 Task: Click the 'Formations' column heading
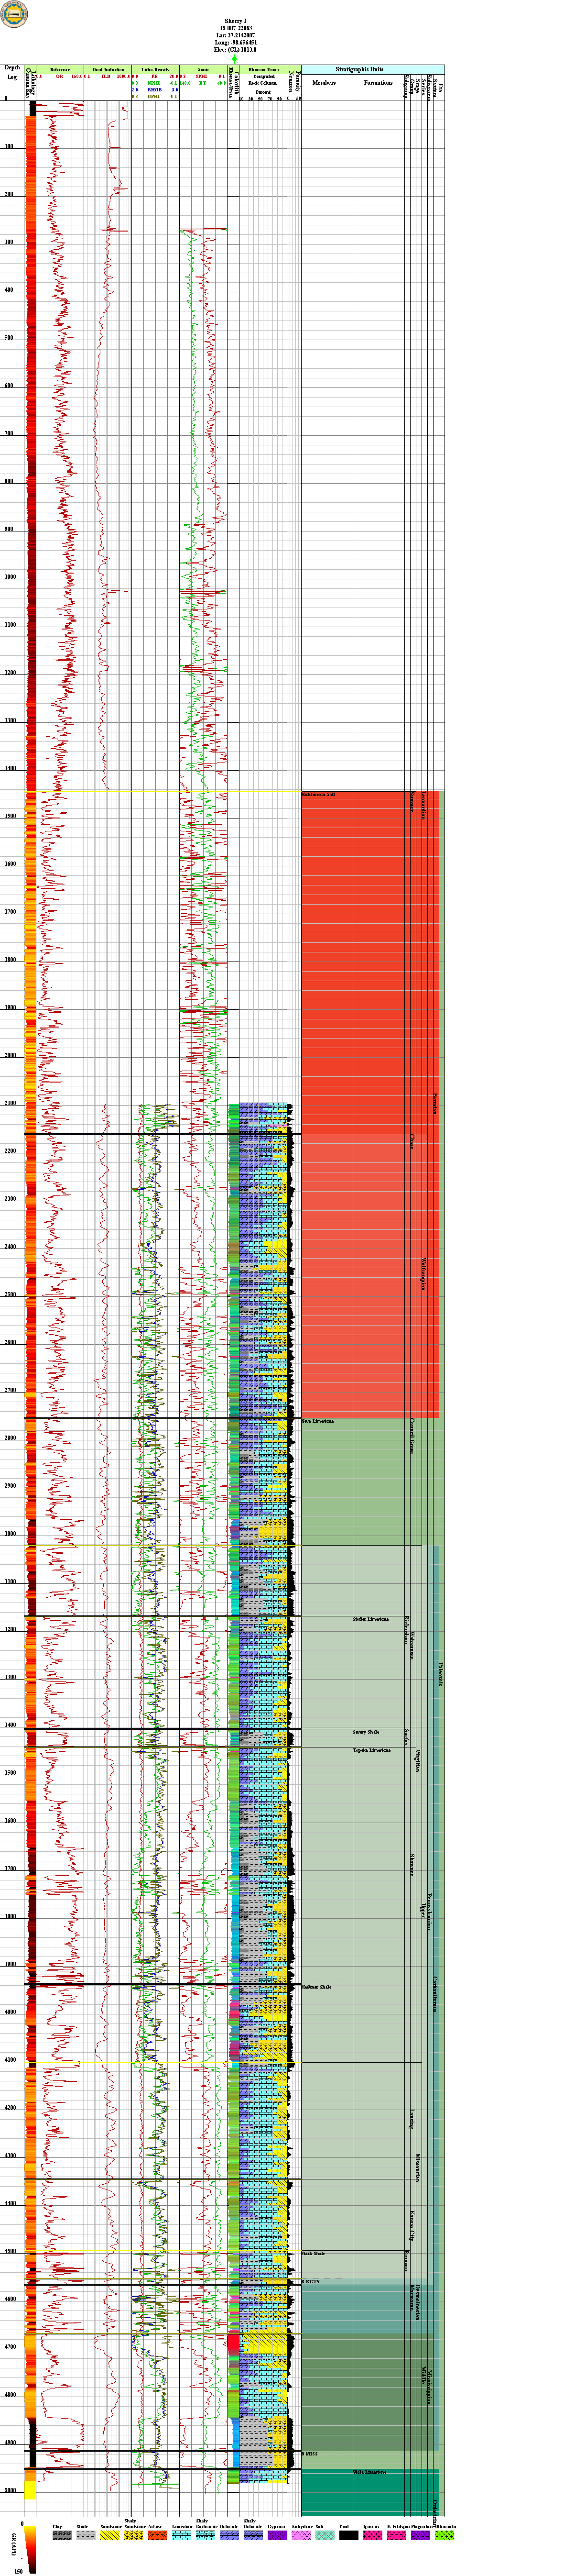[x=378, y=83]
